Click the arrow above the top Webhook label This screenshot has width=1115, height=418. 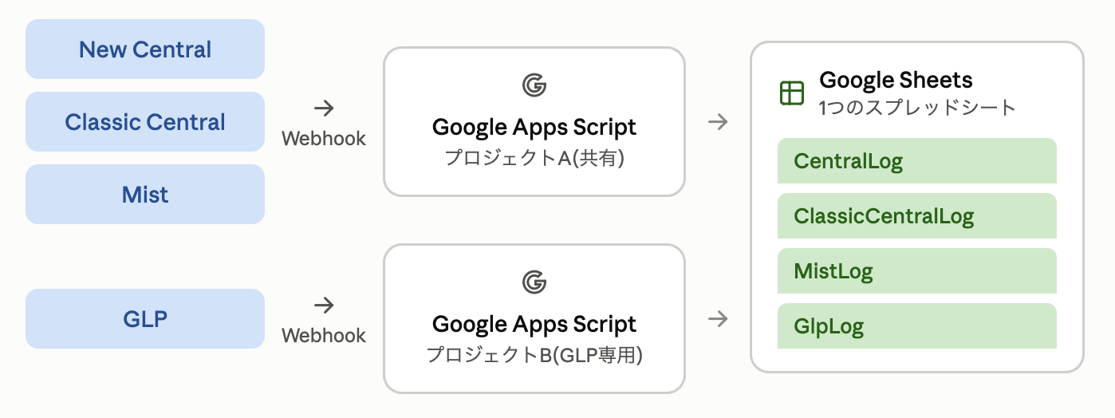point(323,108)
